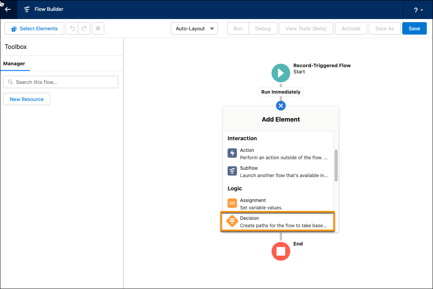Click the orange Assignment icon
This screenshot has width=433, height=289.
click(232, 203)
